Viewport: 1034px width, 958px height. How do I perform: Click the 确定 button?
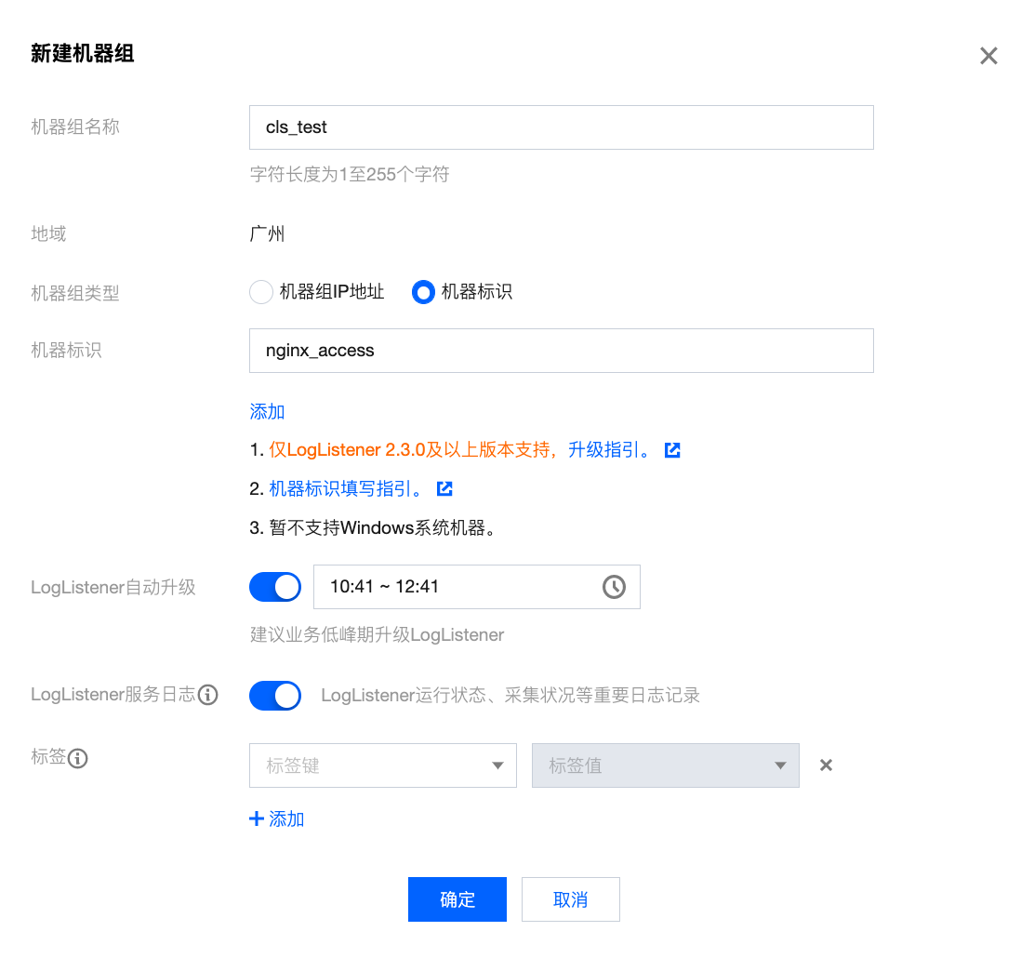pos(457,899)
